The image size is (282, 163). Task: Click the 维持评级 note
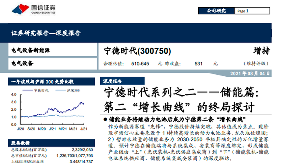[256, 63]
